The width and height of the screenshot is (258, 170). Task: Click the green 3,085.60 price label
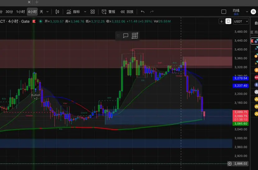coord(241,124)
